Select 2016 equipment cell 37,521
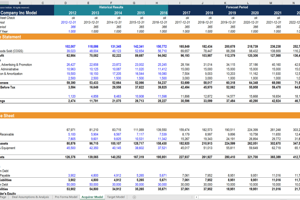This screenshot has height=200, width=300. point(162,148)
